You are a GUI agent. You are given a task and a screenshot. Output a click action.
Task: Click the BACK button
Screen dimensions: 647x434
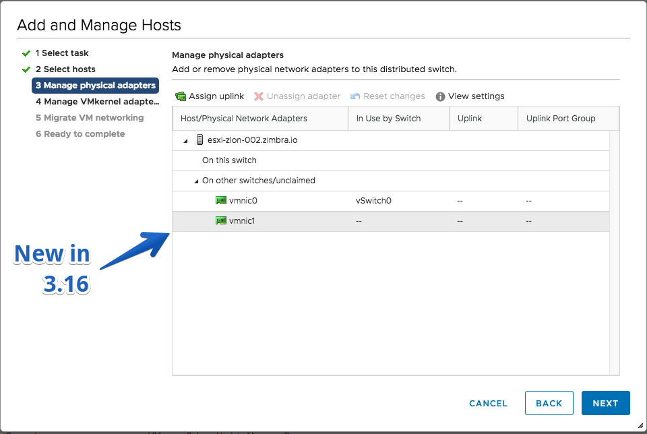coord(549,403)
